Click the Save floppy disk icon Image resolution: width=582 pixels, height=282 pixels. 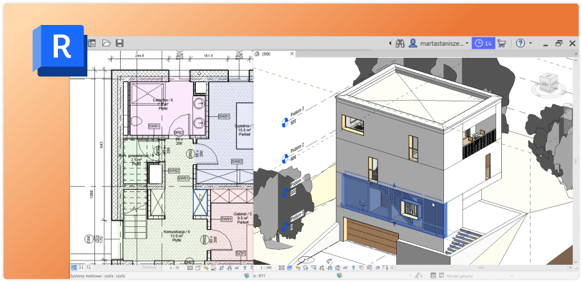coord(119,44)
